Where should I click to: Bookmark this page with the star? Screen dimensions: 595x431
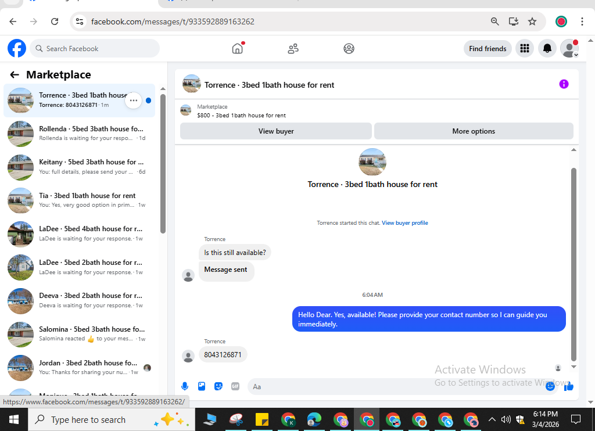tap(532, 21)
